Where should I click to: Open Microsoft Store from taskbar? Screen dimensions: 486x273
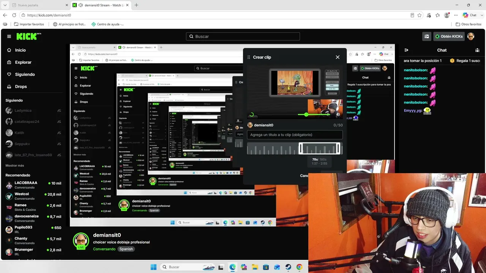click(266, 267)
